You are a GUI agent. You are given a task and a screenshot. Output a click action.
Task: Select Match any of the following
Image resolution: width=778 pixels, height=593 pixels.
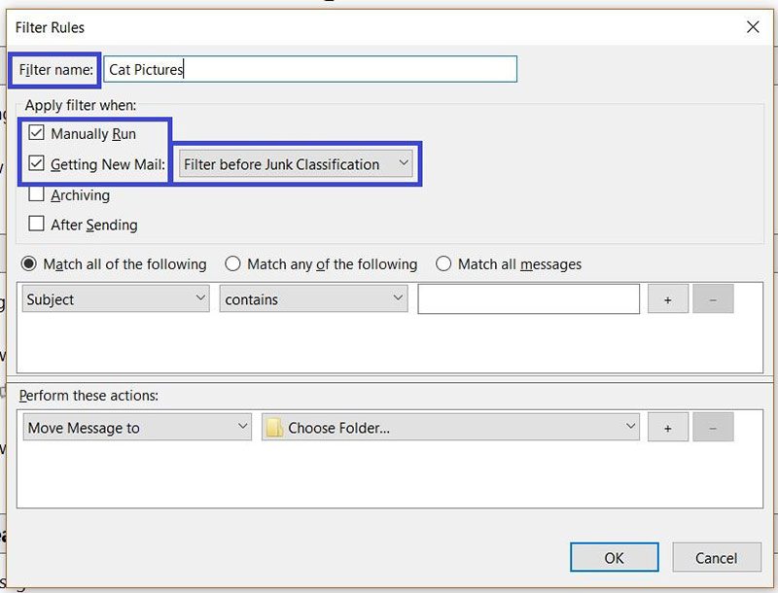(x=232, y=263)
